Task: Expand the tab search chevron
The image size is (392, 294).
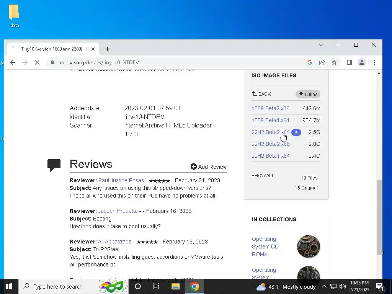Action: (321, 45)
